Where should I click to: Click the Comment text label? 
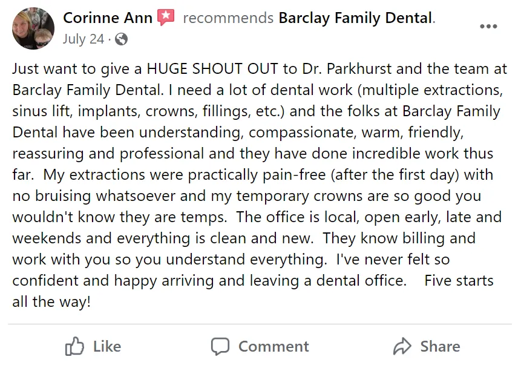pyautogui.click(x=274, y=346)
